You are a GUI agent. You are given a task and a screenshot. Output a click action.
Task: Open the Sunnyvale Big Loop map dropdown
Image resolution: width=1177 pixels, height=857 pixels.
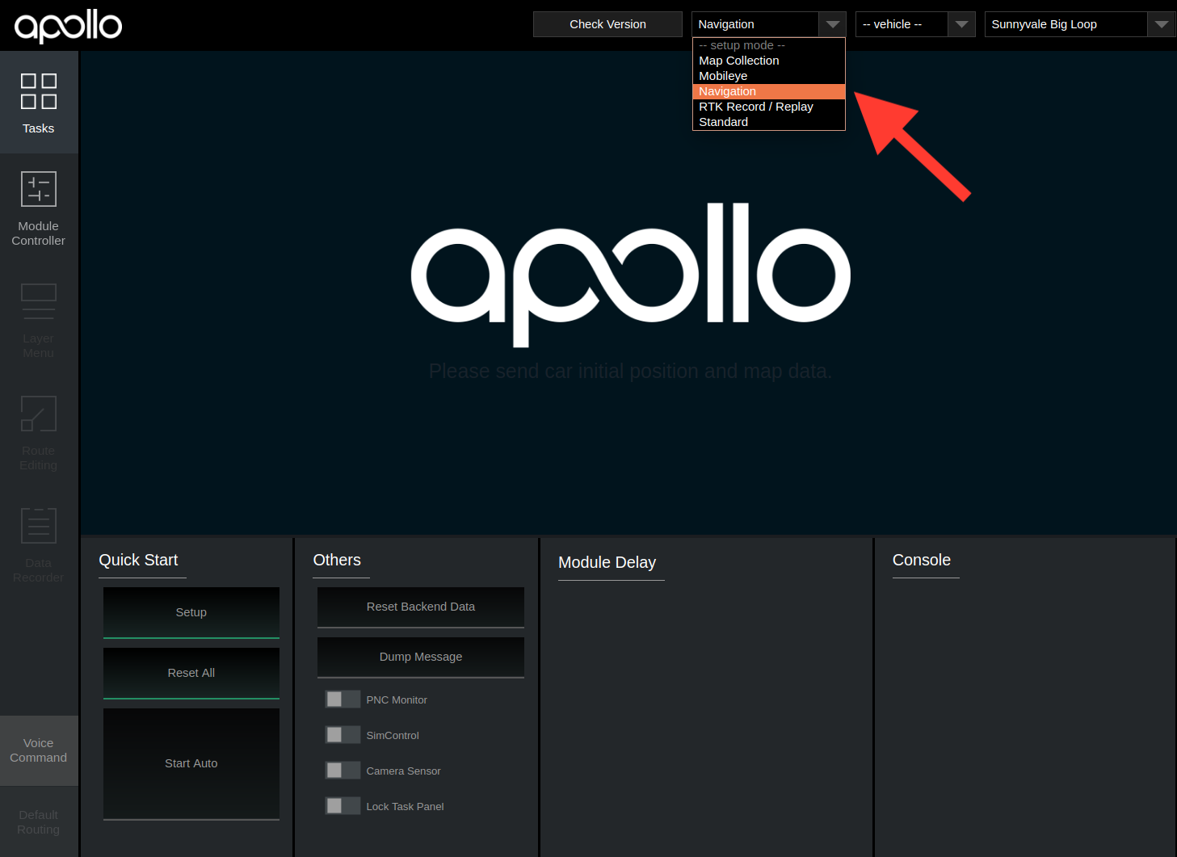tap(1078, 24)
